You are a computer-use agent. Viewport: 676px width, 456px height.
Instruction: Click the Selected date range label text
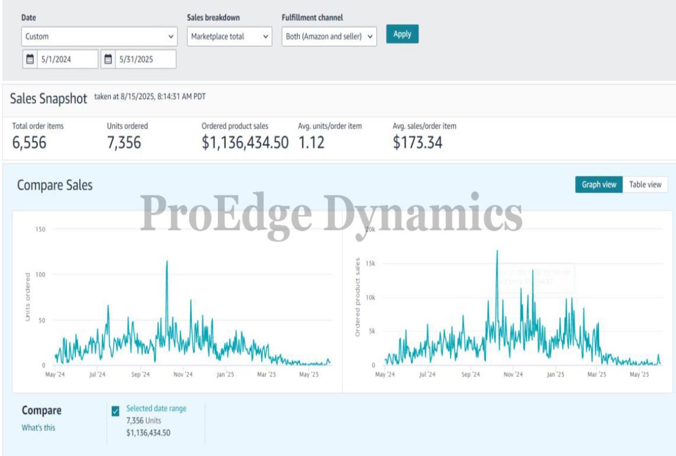[x=156, y=409]
